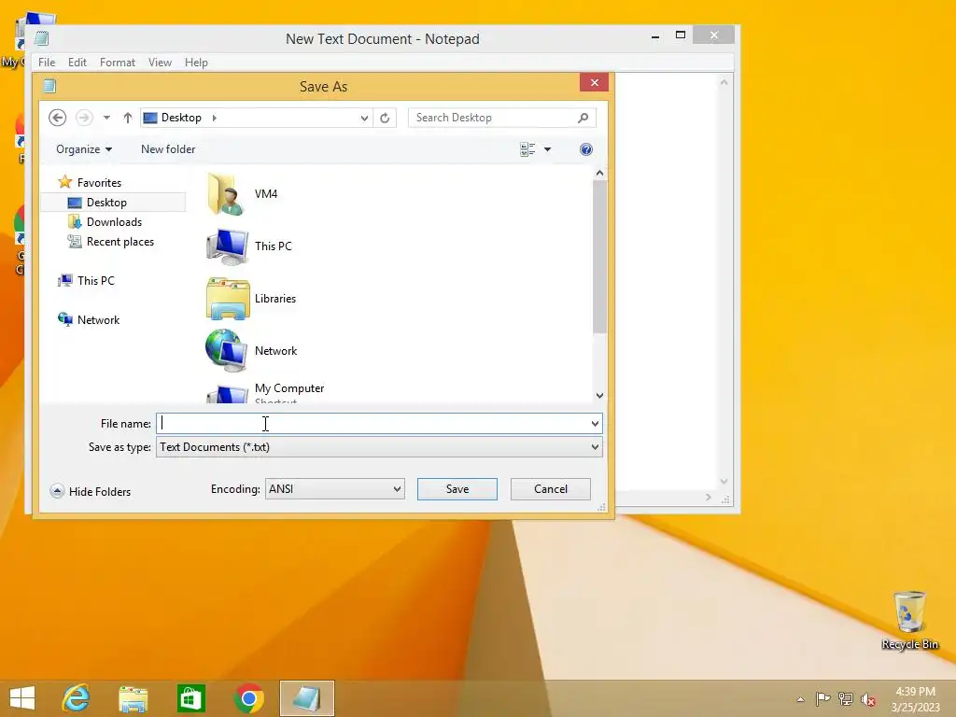Launch Google Chrome from the taskbar
956x717 pixels.
248,698
